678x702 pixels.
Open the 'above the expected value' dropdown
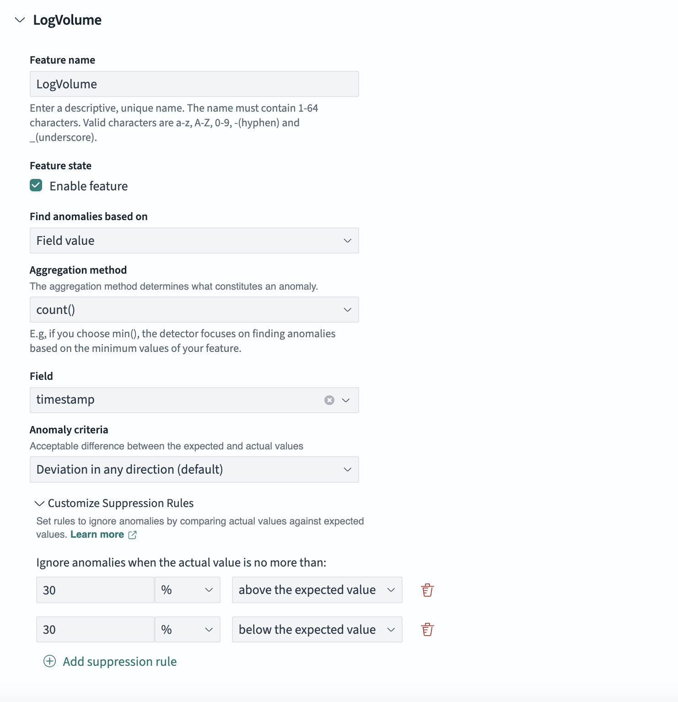(x=317, y=589)
